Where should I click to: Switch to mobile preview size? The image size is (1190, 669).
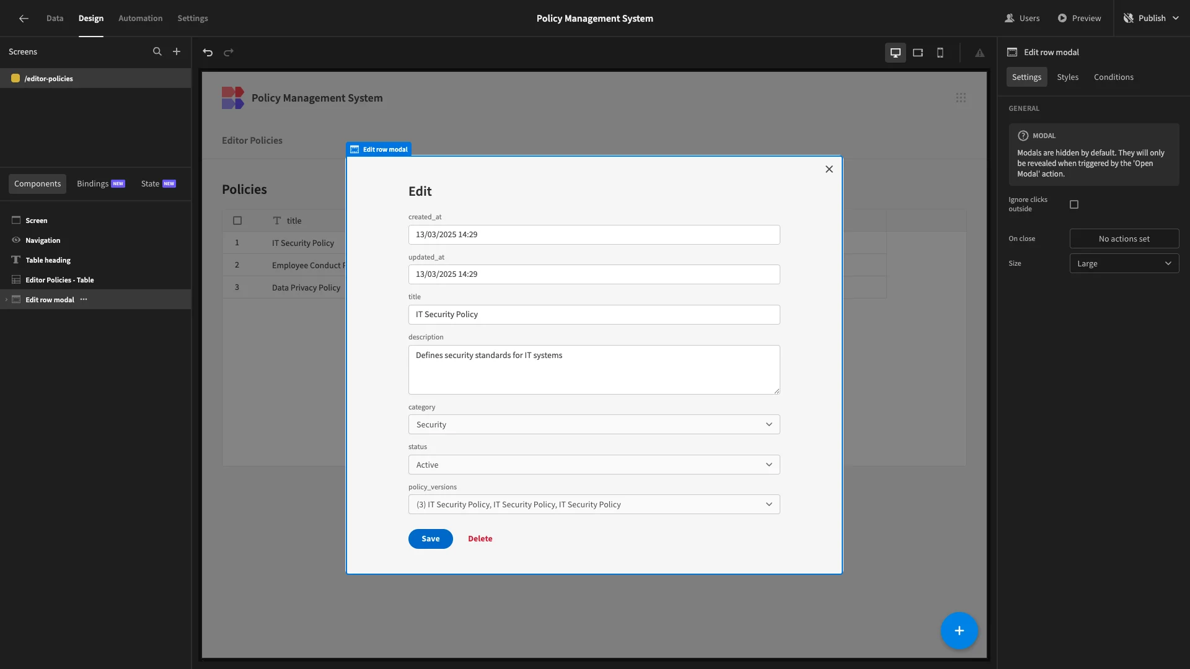(x=940, y=53)
